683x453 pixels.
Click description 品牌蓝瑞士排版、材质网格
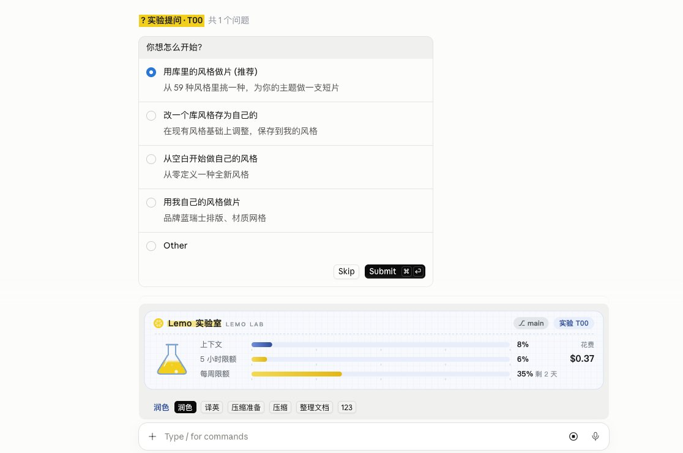pyautogui.click(x=215, y=218)
